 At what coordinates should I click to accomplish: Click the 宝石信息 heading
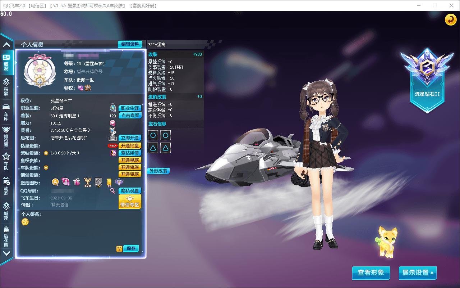(x=157, y=124)
